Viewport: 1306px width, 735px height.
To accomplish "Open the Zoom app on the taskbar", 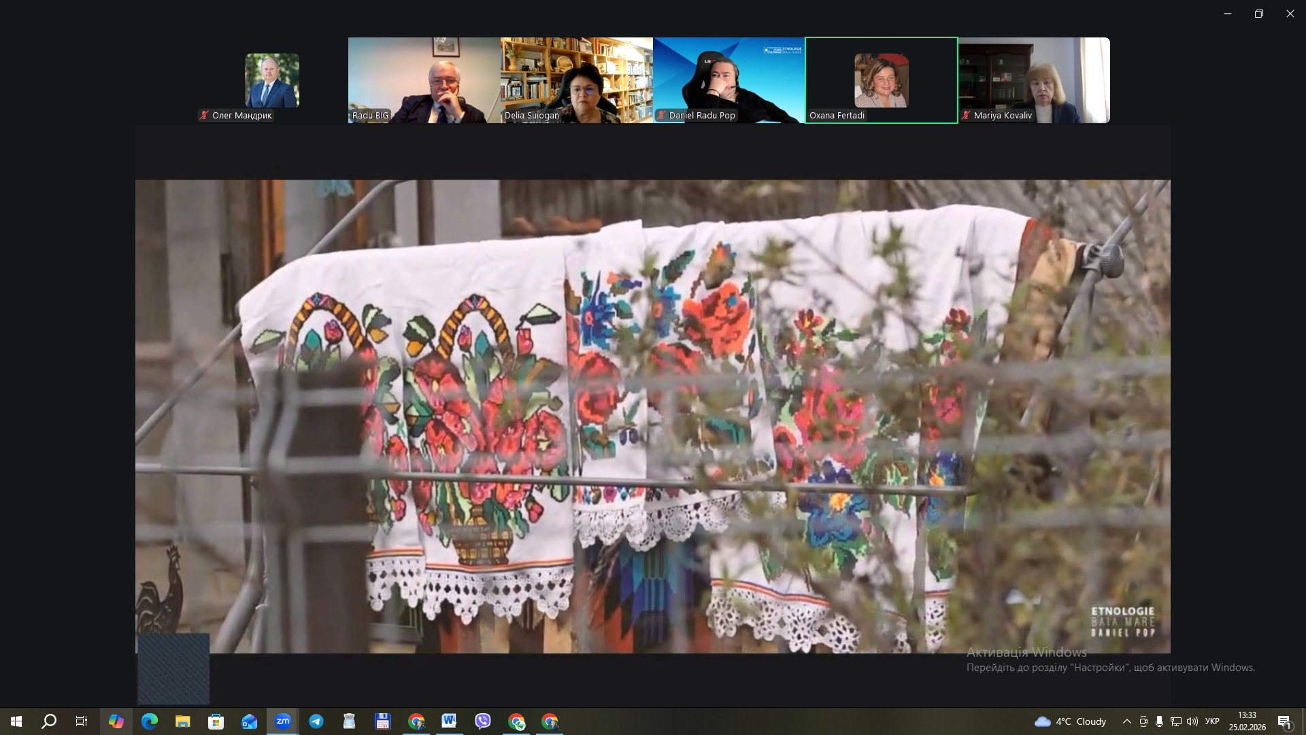I will pos(283,721).
